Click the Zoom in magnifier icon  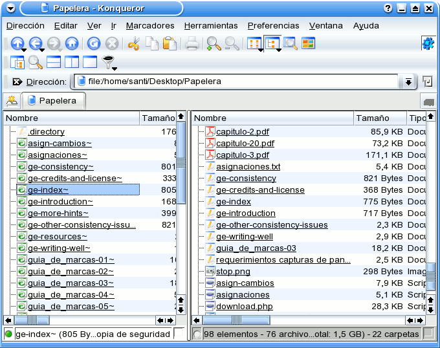click(x=213, y=44)
